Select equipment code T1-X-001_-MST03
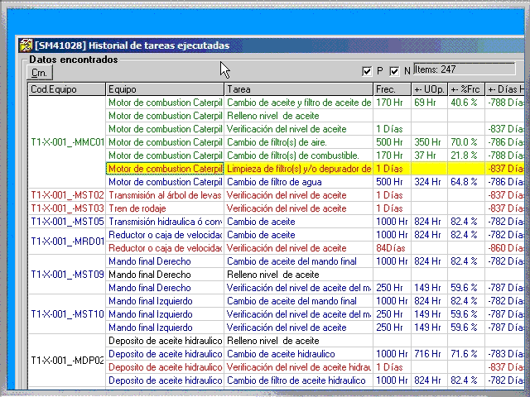This screenshot has height=397, width=530. coord(67,208)
